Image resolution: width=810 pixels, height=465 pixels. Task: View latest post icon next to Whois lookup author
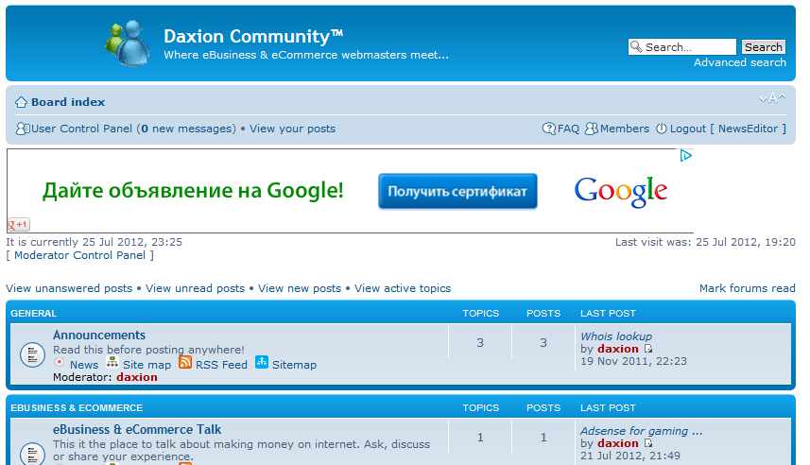point(647,350)
